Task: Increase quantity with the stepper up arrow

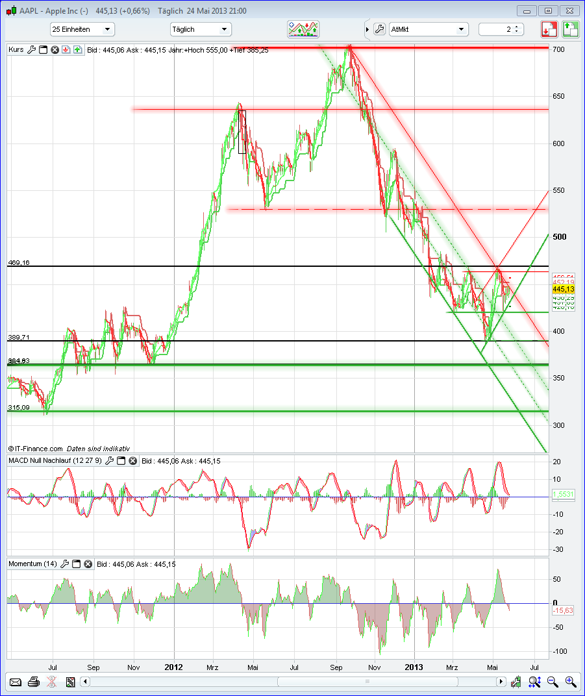Action: click(x=516, y=25)
